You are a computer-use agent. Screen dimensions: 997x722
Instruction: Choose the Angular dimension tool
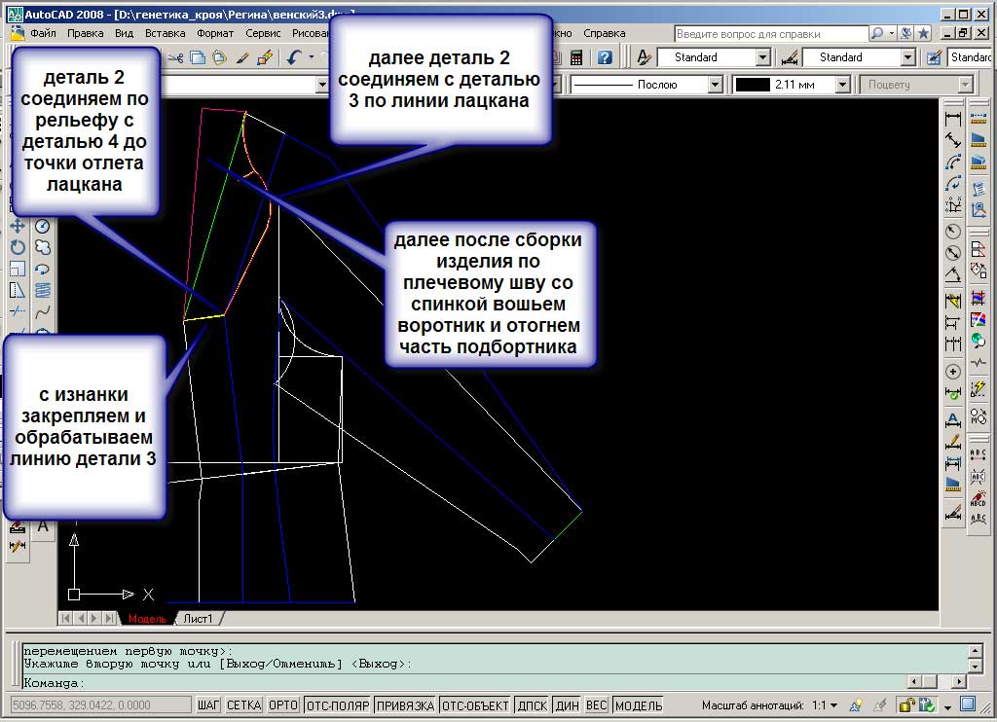tap(953, 274)
